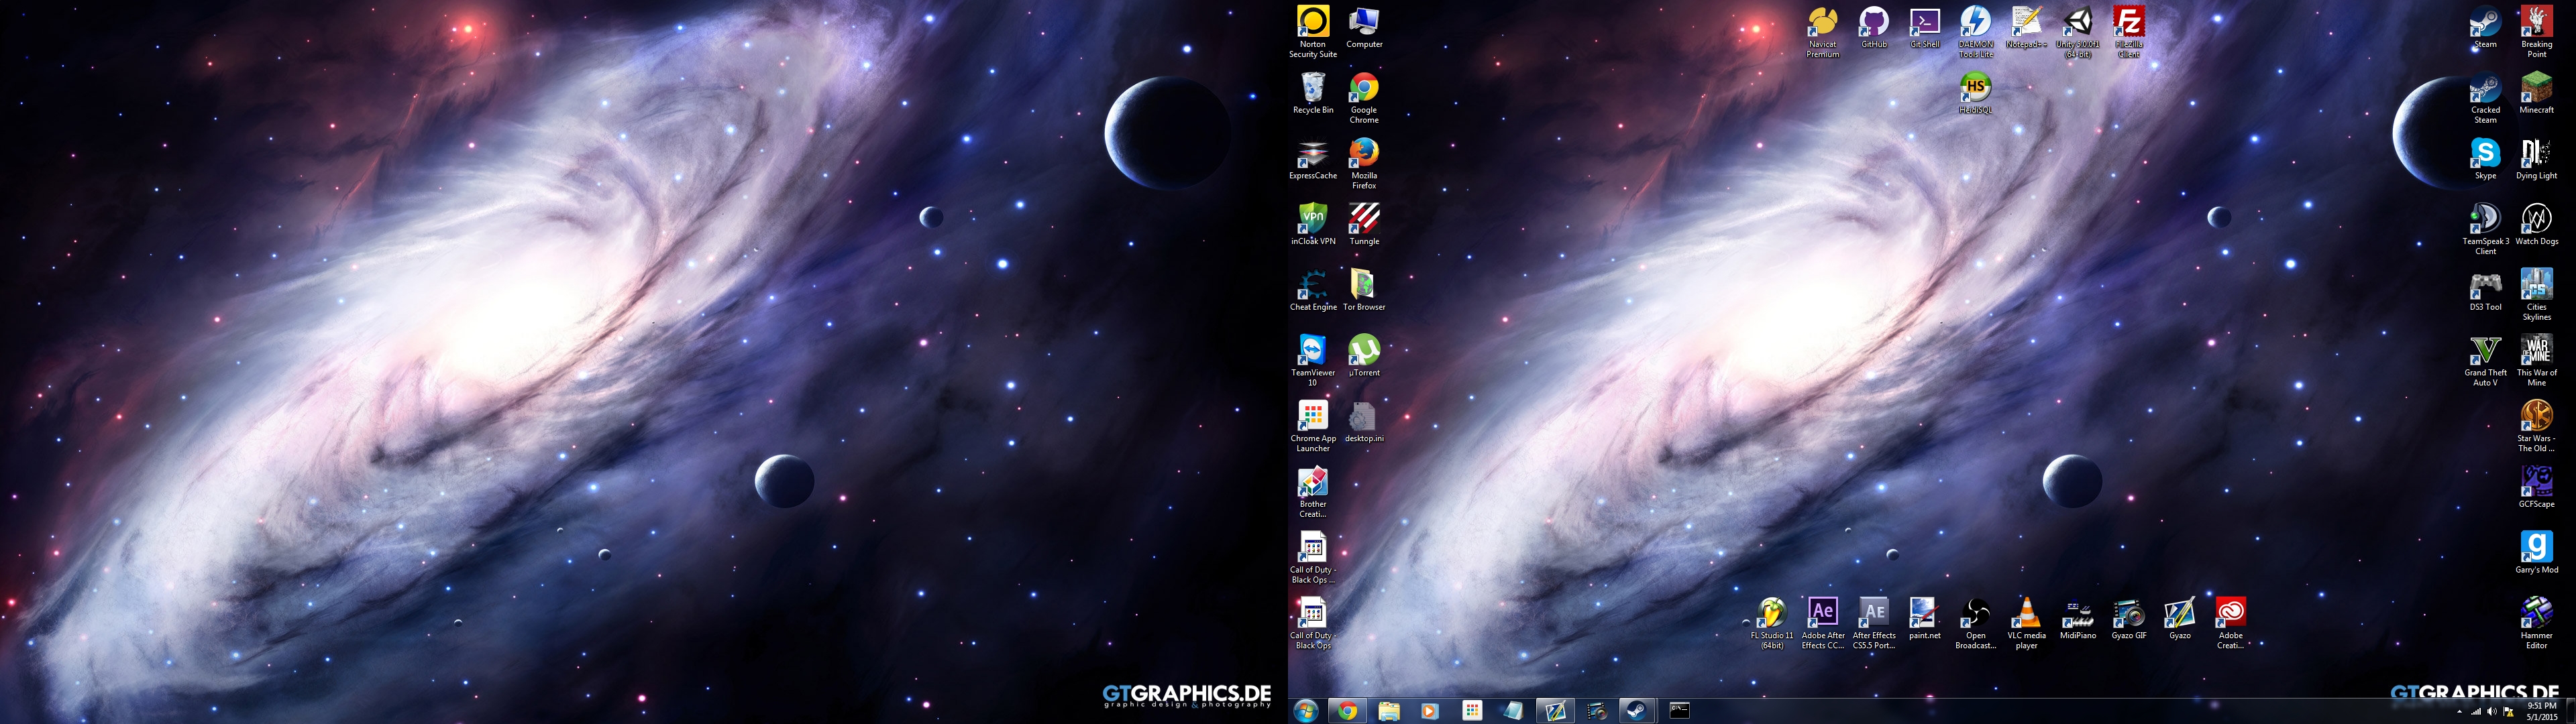This screenshot has height=724, width=2576.
Task: Show hidden system tray icons
Action: (x=2460, y=712)
